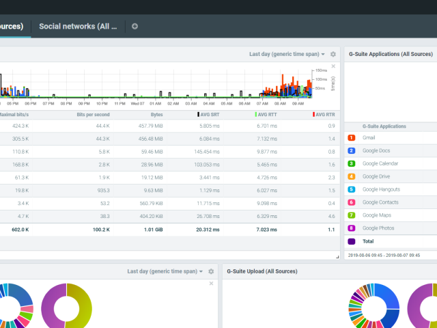Image resolution: width=437 pixels, height=328 pixels.
Task: Click Google Hangouts number 5 badge
Action: point(352,189)
